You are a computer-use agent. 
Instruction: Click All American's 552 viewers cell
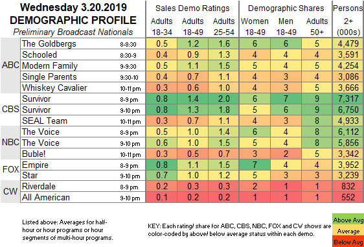pos(348,197)
